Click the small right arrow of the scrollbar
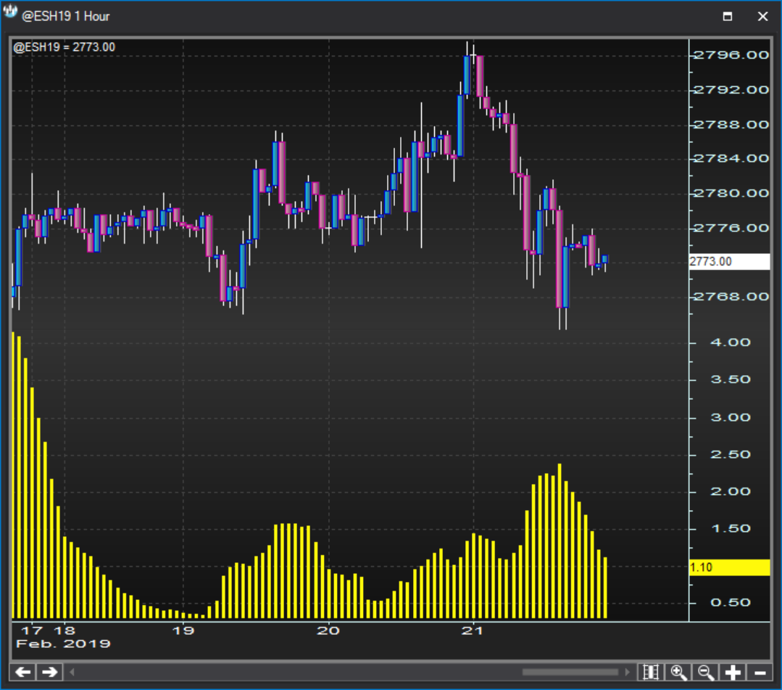Viewport: 782px width, 690px height. click(x=627, y=672)
